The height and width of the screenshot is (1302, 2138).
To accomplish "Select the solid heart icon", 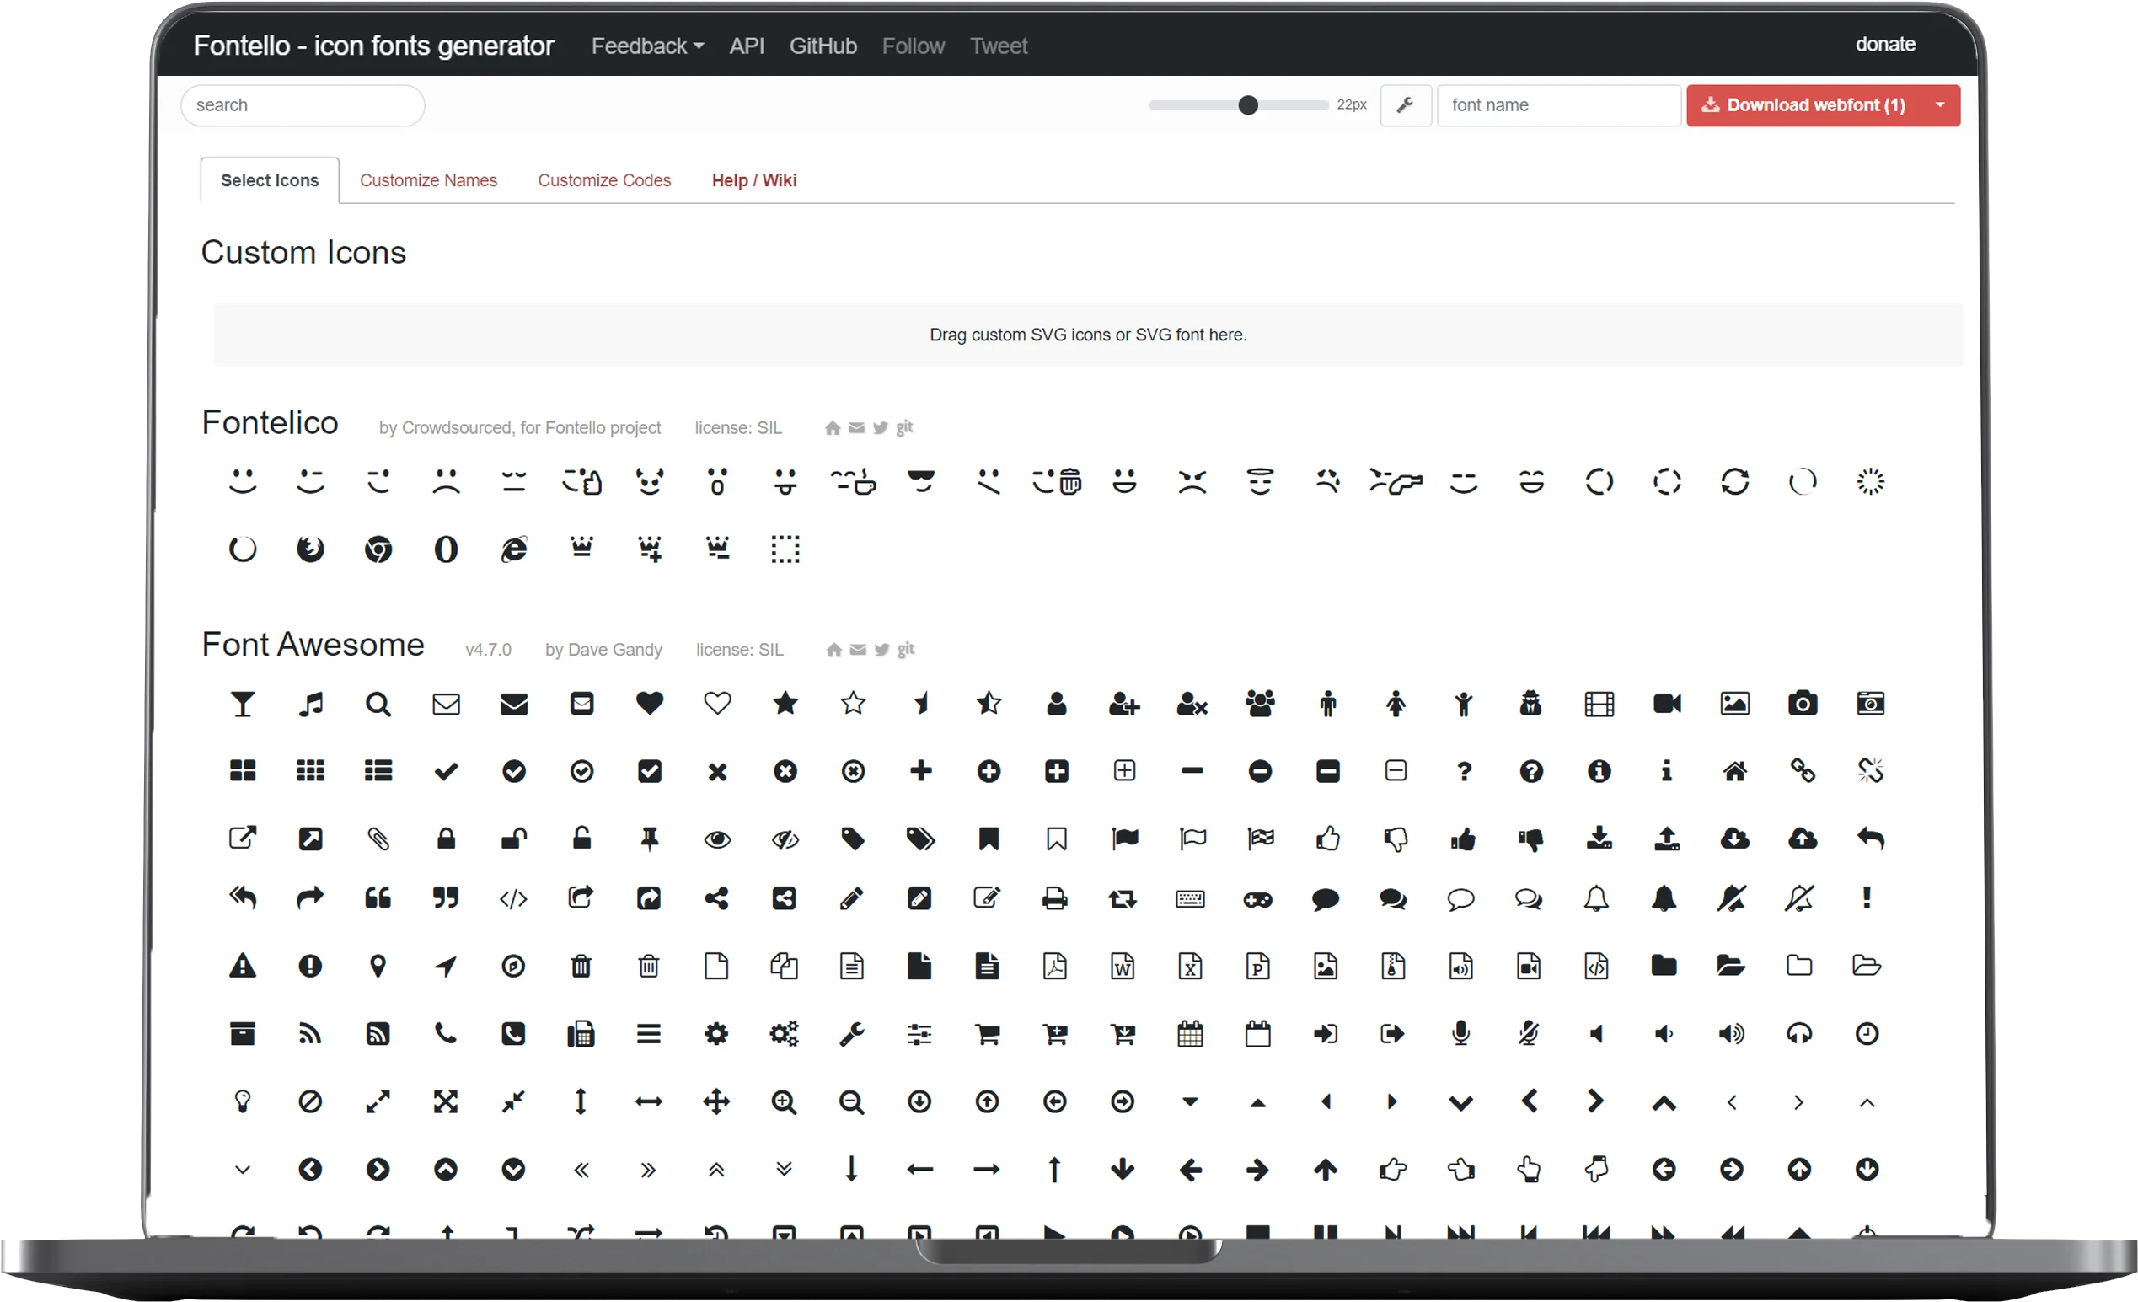I will (649, 704).
